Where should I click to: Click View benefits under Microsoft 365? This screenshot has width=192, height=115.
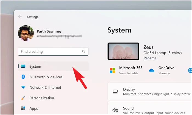[x=129, y=73]
